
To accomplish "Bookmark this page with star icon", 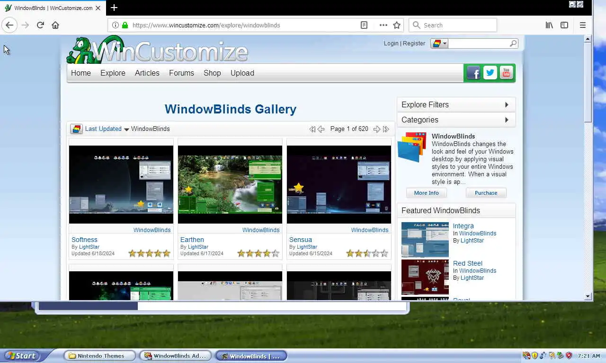I will point(397,25).
